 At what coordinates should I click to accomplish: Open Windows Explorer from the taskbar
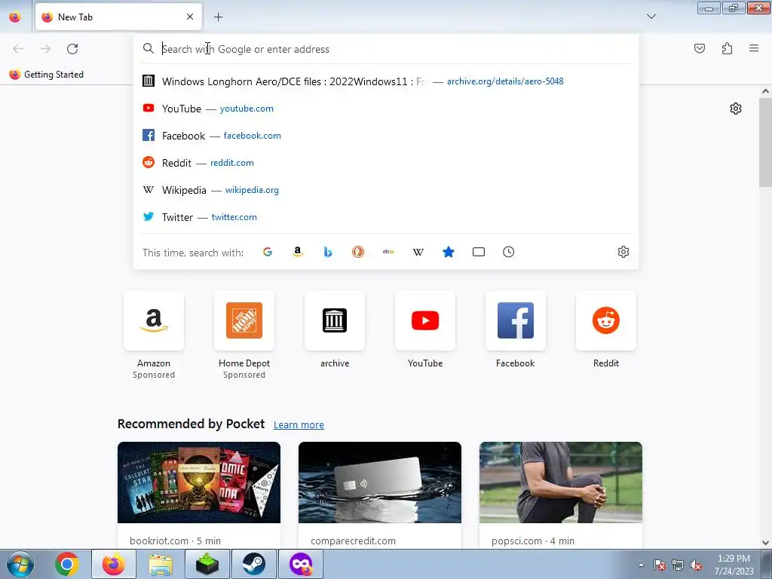[x=161, y=564]
